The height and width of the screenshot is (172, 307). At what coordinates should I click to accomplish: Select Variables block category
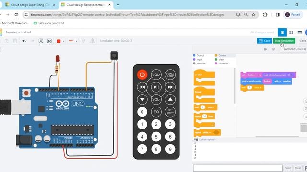pyautogui.click(x=222, y=64)
